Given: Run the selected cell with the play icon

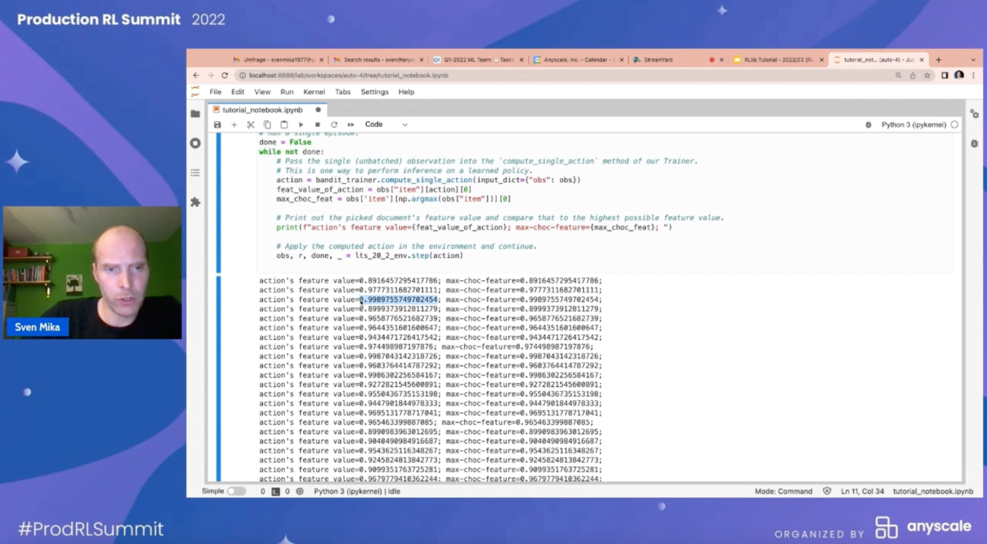Looking at the screenshot, I should (x=301, y=125).
